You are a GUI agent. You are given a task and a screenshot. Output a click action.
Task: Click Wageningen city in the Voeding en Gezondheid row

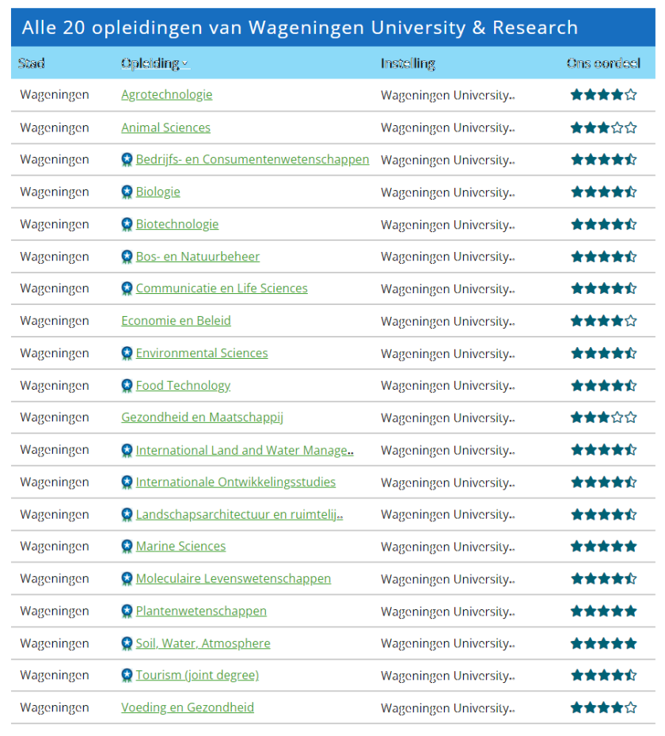click(55, 708)
